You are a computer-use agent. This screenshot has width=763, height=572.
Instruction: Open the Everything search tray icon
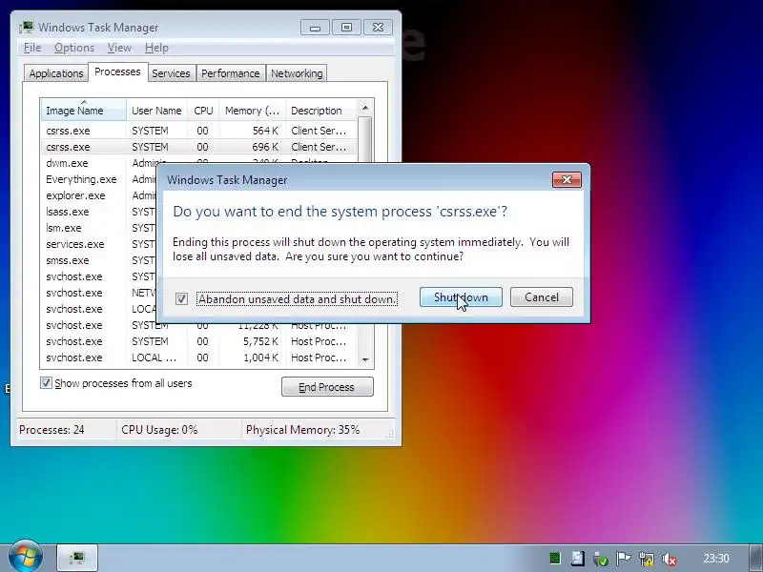coord(577,559)
